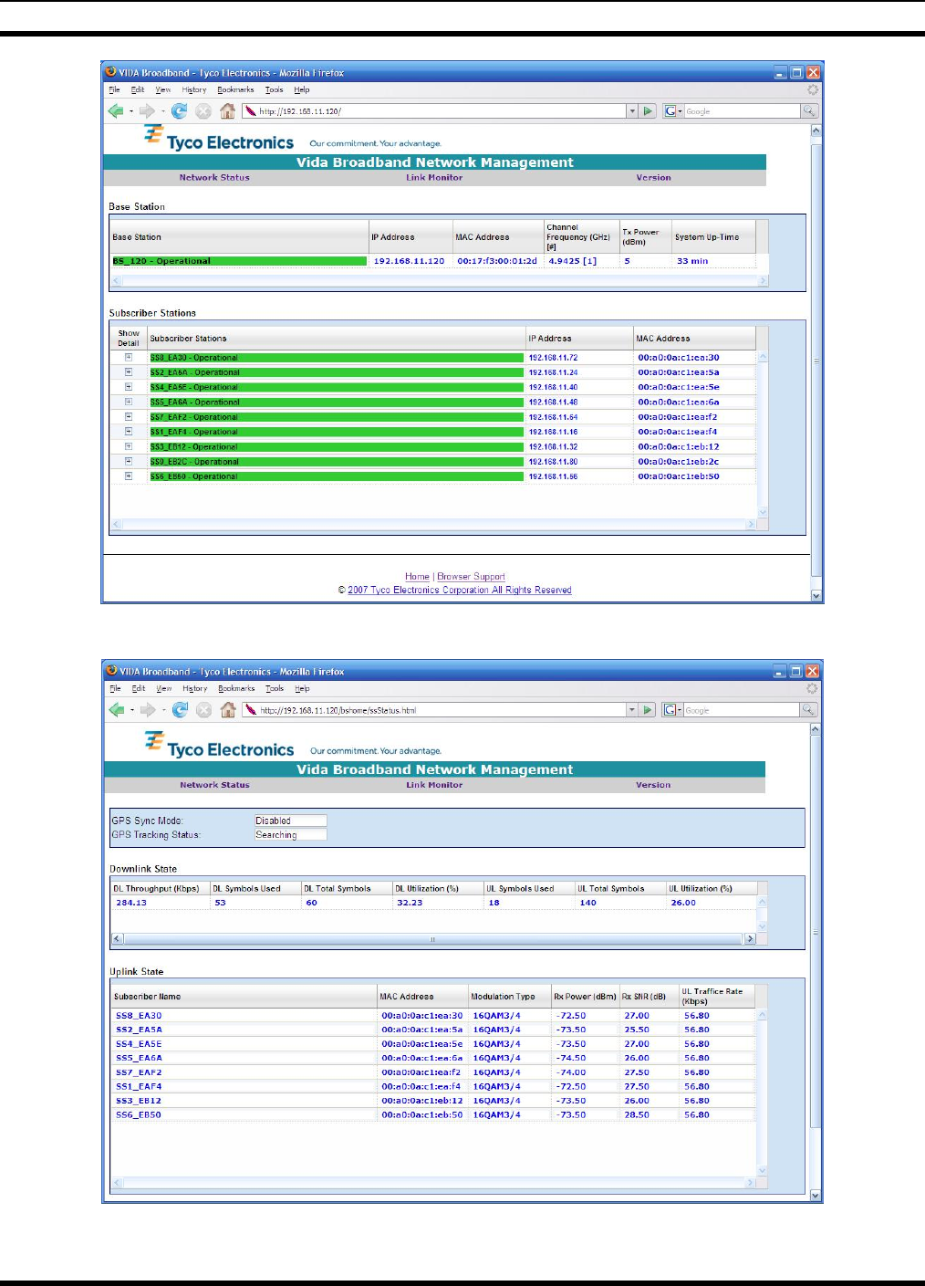This screenshot has width=925, height=1286.
Task: Open File menu in the Base Station window
Action: tap(114, 89)
